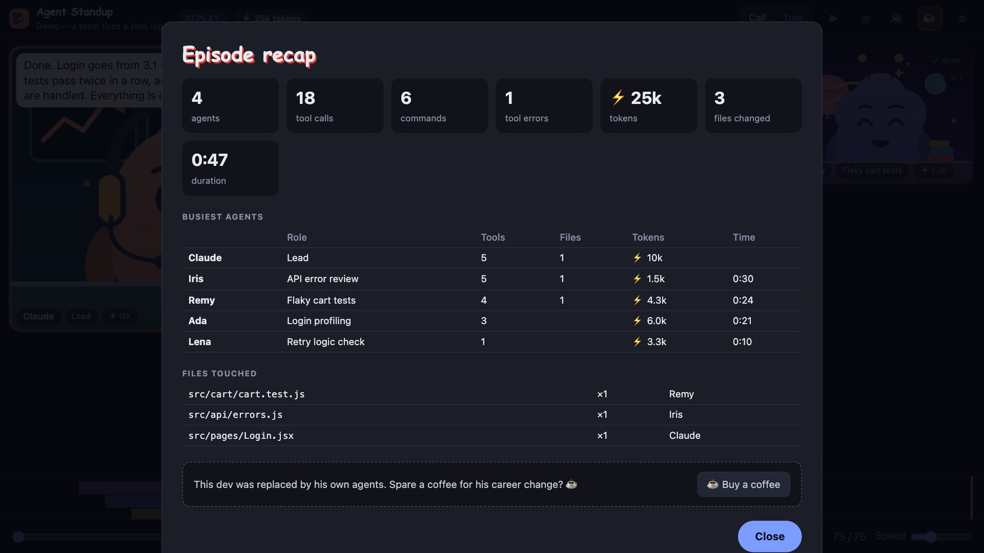The image size is (984, 553).
Task: Open the hamburger list icon in the header
Action: pos(866,19)
